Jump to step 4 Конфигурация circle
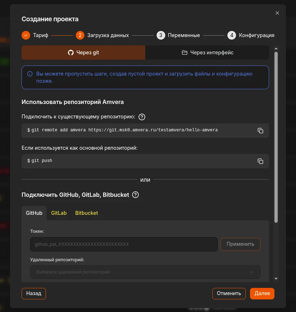The image size is (296, 312). click(232, 35)
